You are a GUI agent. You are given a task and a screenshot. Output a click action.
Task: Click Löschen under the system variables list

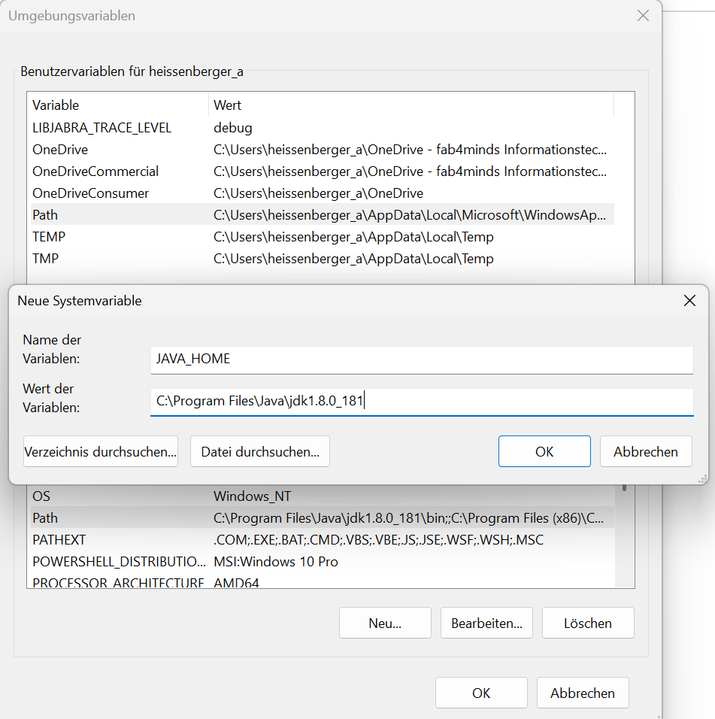pos(588,623)
